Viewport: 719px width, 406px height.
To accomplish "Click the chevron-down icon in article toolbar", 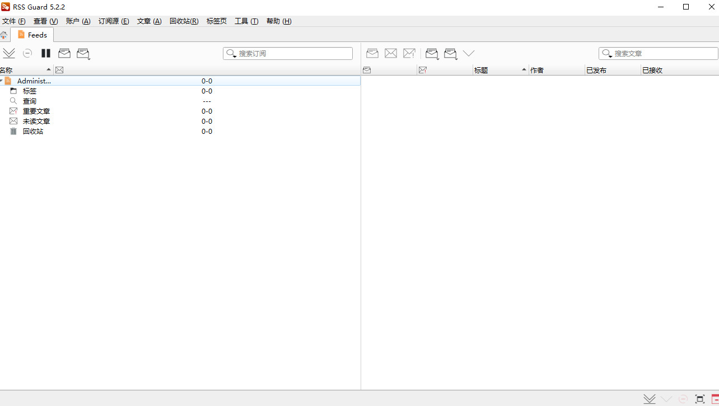I will tap(469, 53).
